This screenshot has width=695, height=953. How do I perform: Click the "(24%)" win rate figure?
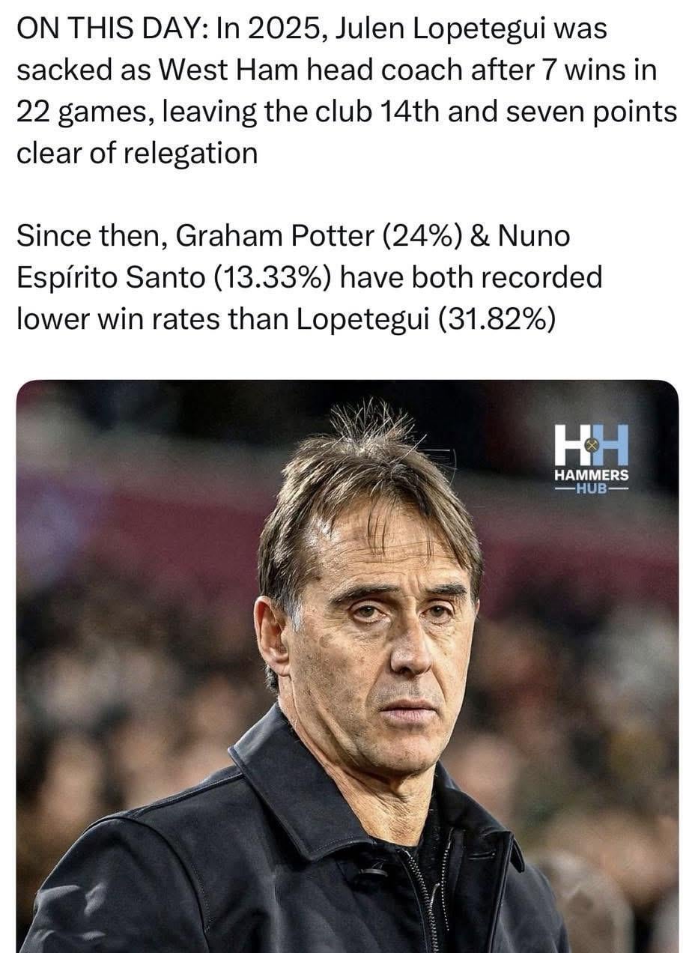pyautogui.click(x=422, y=236)
